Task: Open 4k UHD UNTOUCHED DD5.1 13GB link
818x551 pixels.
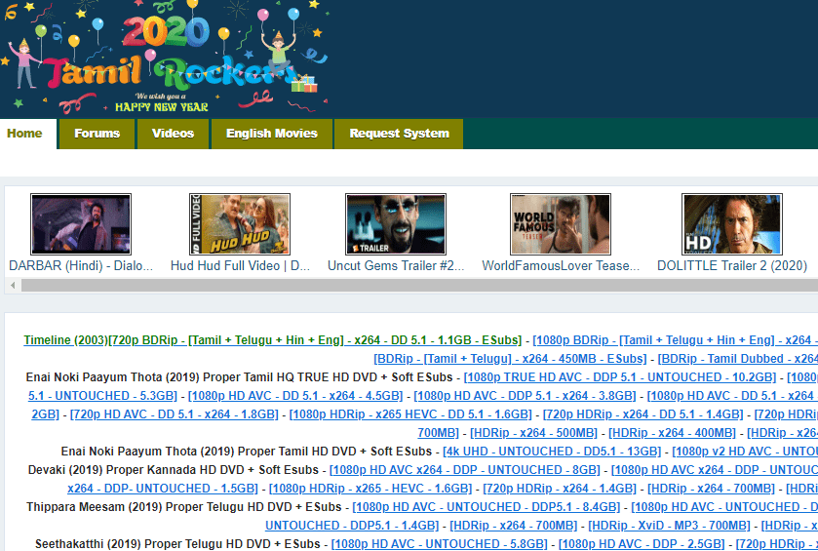Action: (552, 452)
